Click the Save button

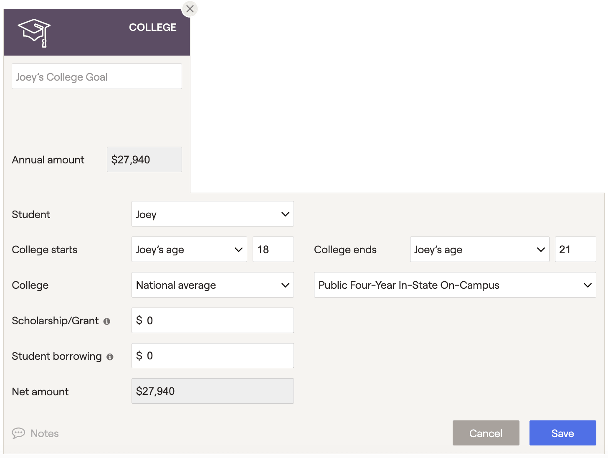[x=562, y=433]
